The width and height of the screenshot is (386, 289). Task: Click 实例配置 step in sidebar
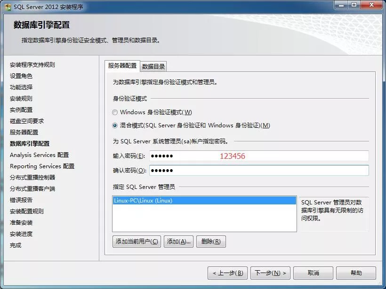[x=21, y=110]
